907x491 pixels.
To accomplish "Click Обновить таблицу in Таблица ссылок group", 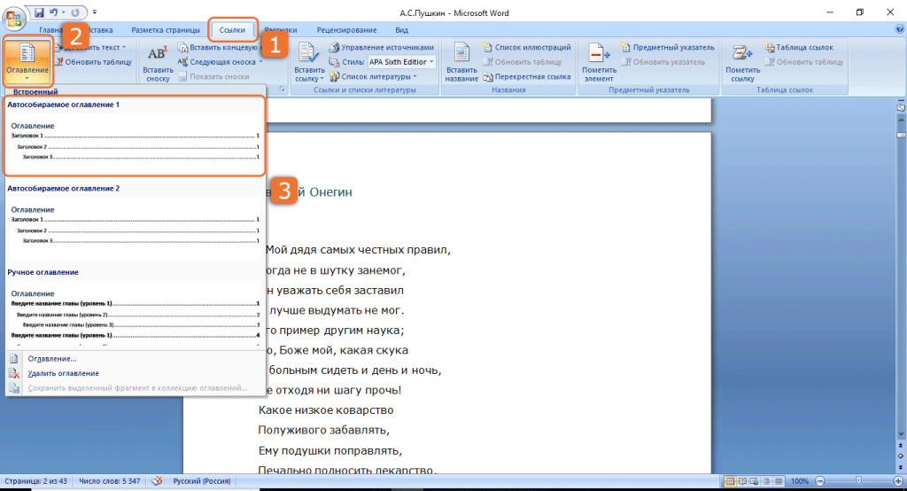I will pyautogui.click(x=804, y=62).
